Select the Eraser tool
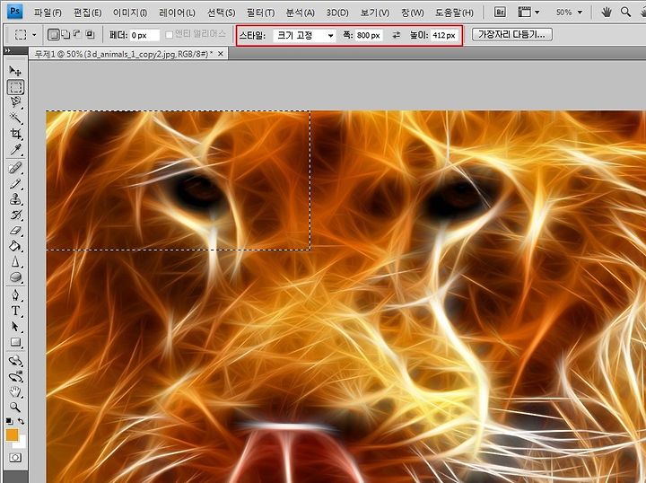This screenshot has width=646, height=483. click(15, 231)
